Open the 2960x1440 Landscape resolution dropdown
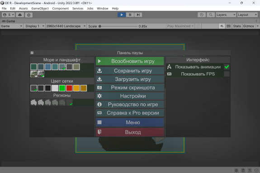This screenshot has width=260, height=173. point(66,26)
